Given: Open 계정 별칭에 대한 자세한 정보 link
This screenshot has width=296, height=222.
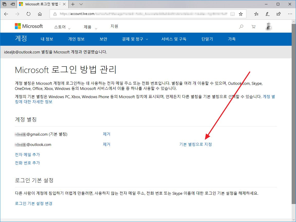Looking at the screenshot, I should click(x=33, y=102).
